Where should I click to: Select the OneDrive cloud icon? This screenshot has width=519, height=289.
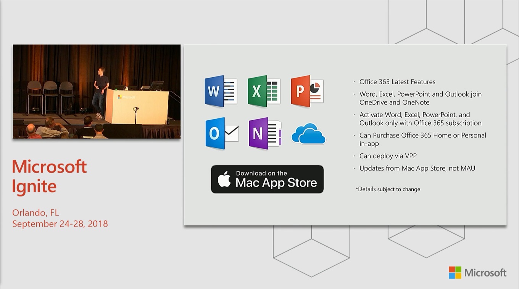[308, 134]
